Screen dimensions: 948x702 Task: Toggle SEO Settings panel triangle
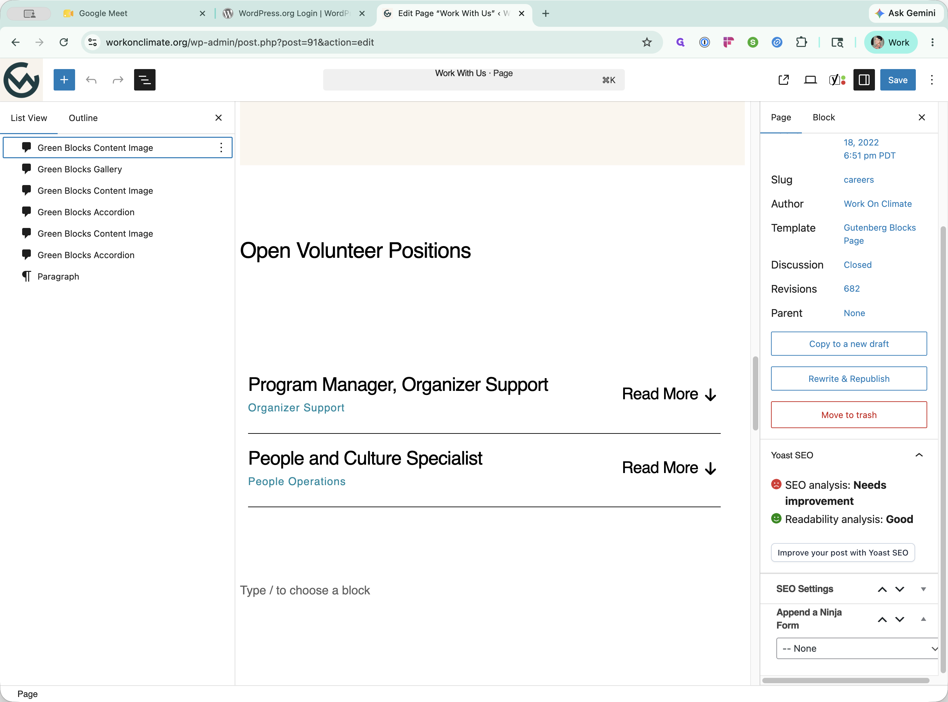coord(923,589)
